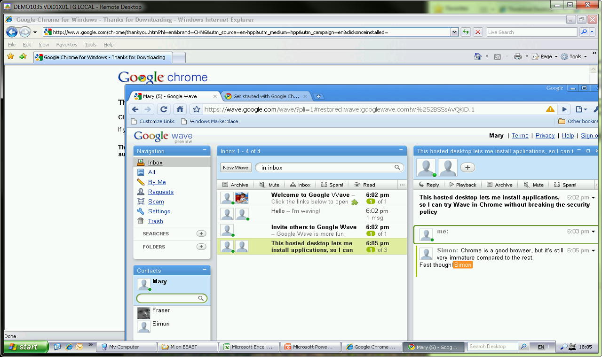Refresh the Internet Explorer page
Screen dimensions: 602x357
point(466,32)
